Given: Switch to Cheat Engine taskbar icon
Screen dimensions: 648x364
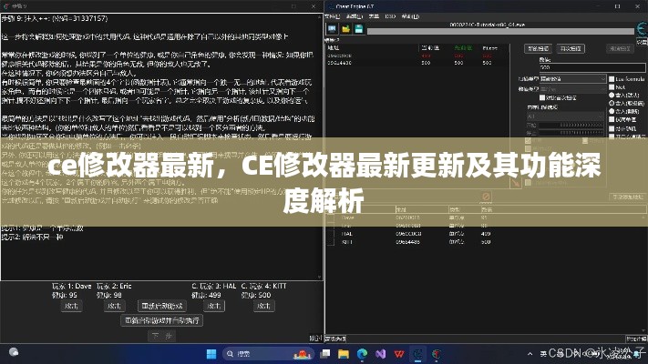Looking at the screenshot, I should (417, 354).
